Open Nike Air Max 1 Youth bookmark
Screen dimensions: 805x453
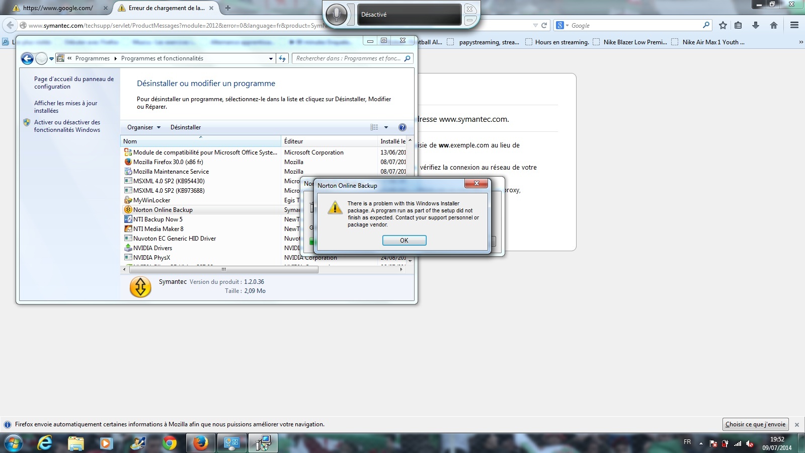[708, 42]
